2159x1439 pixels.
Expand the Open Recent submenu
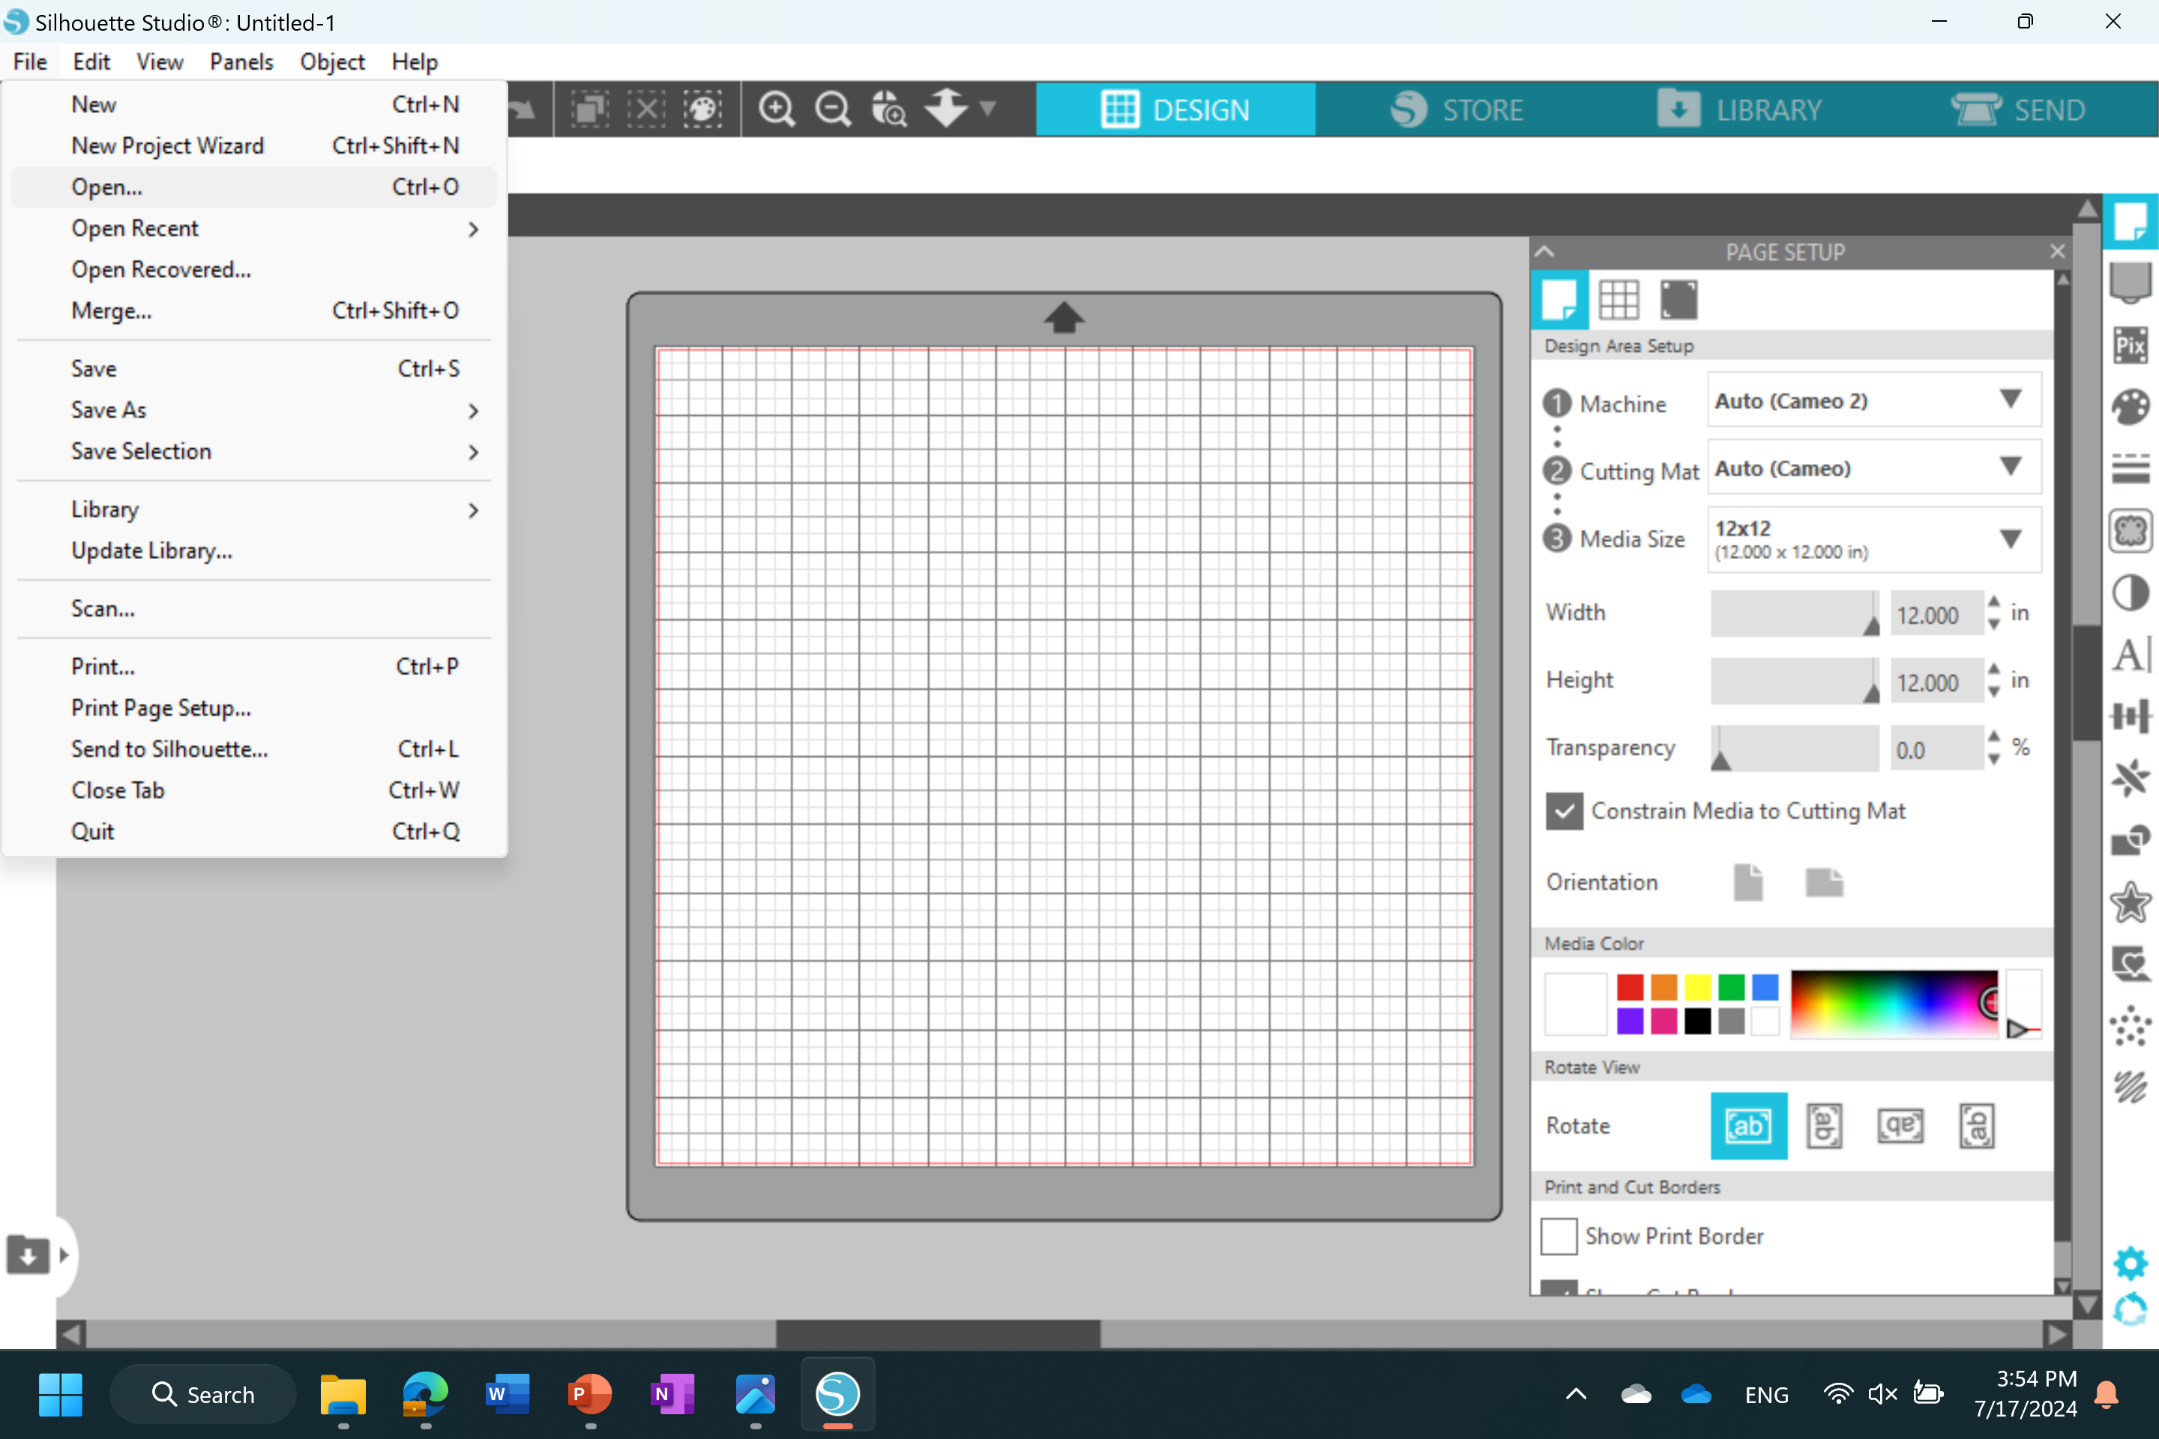pyautogui.click(x=254, y=229)
